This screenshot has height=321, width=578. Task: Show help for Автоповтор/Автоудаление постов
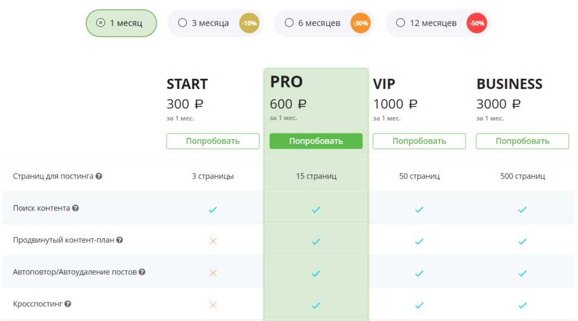[142, 272]
